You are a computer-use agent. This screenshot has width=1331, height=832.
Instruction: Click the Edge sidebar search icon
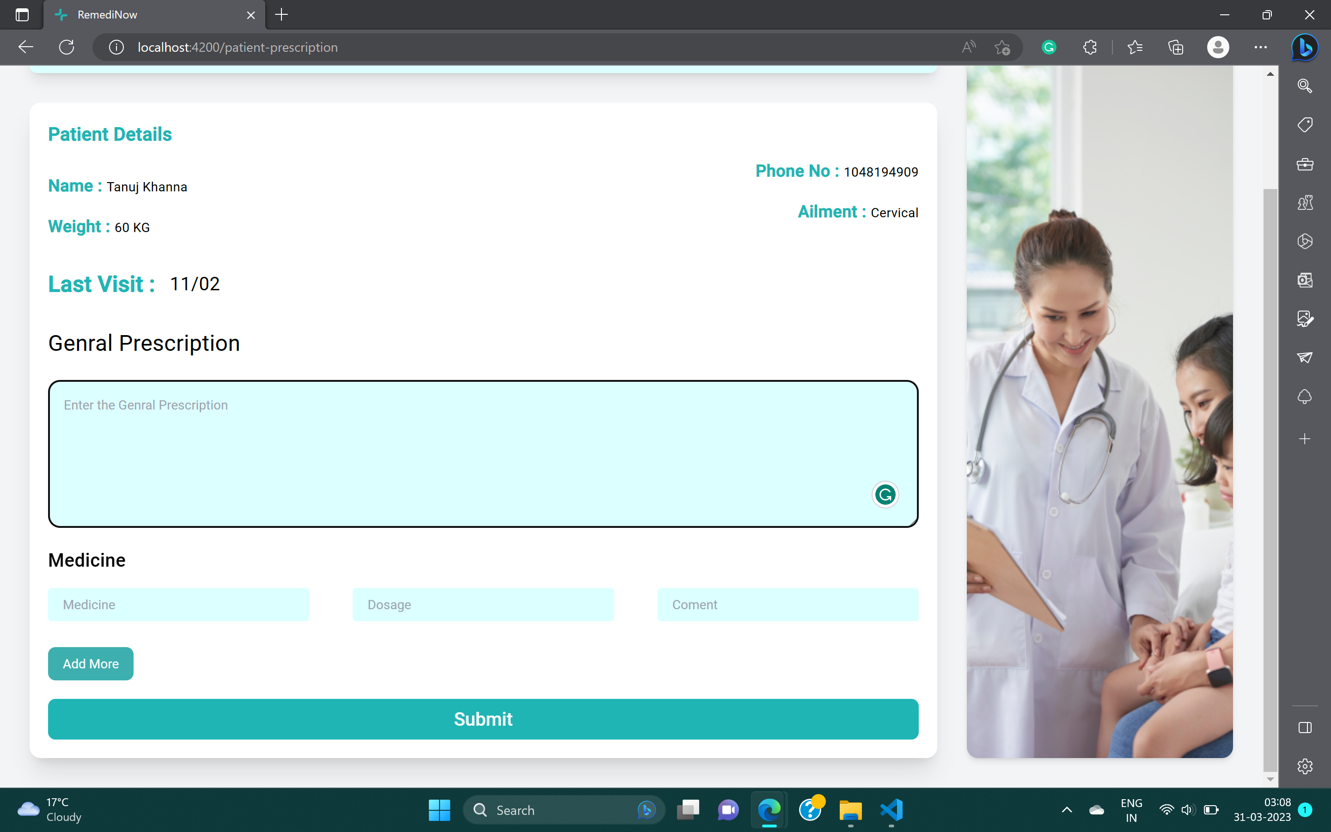(x=1305, y=86)
